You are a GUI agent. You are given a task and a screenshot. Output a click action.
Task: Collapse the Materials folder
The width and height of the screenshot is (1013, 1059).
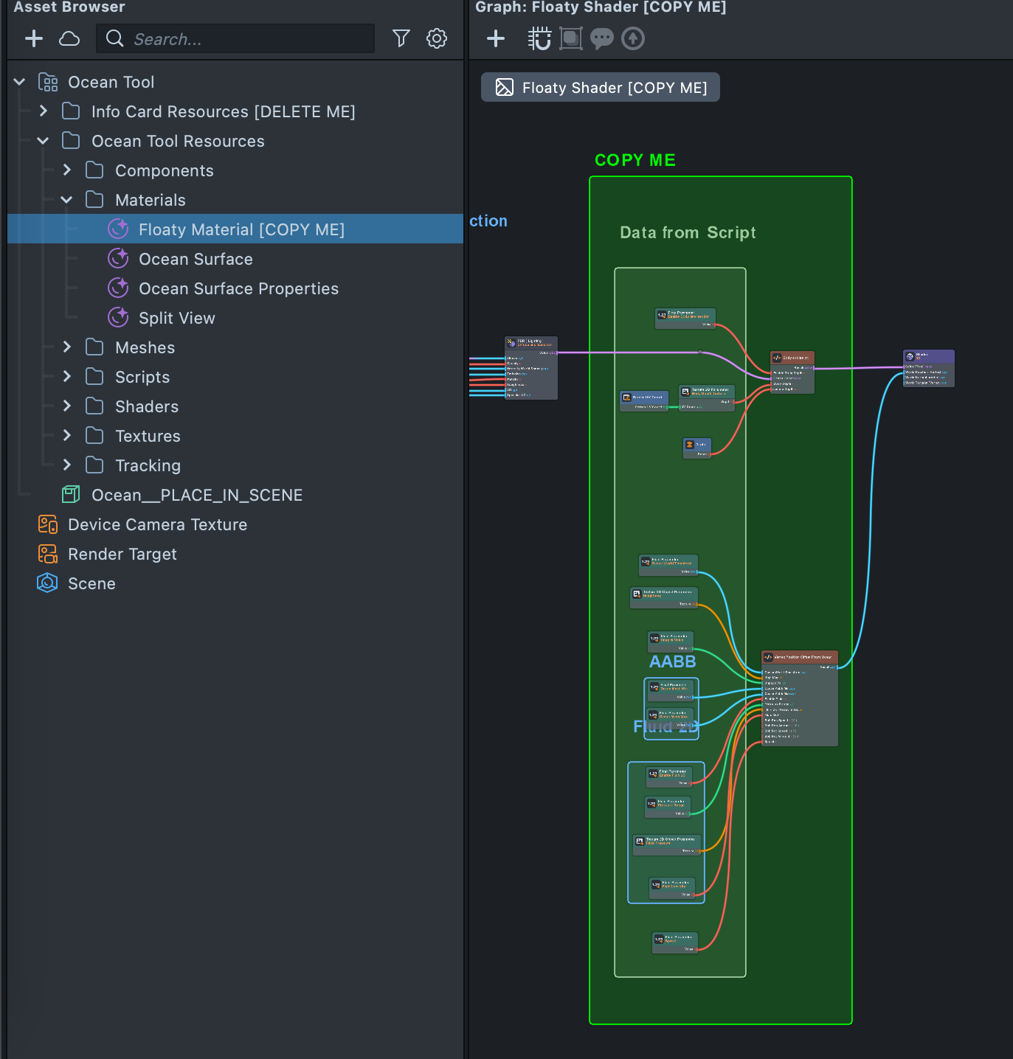(67, 200)
